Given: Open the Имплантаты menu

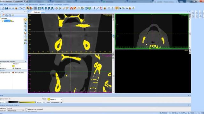Looking at the screenshot, I should (x=33, y=4).
